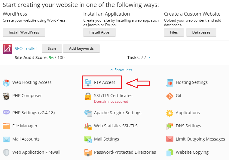The height and width of the screenshot is (160, 229).
Task: Open SSL/TLS Certificates
Action: tap(113, 96)
